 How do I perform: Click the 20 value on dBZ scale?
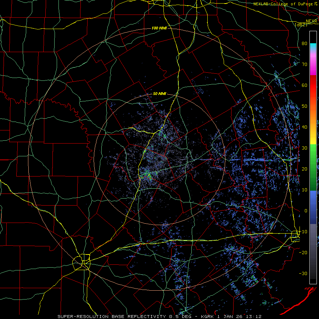[x=304, y=169]
